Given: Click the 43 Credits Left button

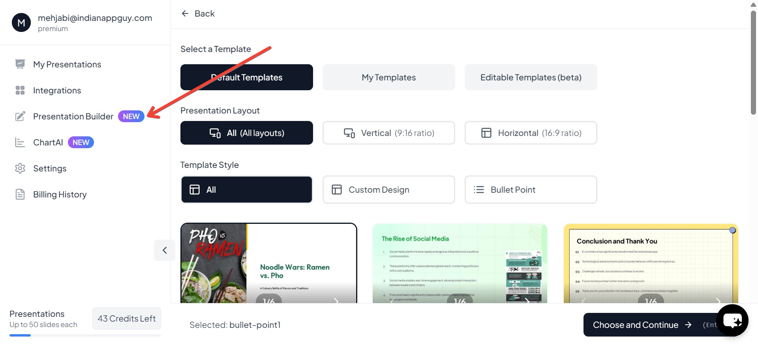Looking at the screenshot, I should [x=127, y=318].
